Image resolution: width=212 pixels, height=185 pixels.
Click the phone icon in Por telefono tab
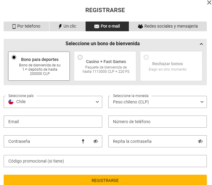pyautogui.click(x=14, y=26)
